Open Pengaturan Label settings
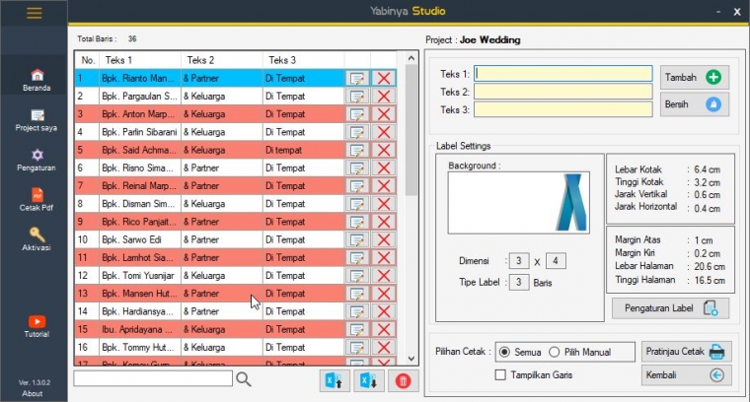The width and height of the screenshot is (750, 402). pyautogui.click(x=670, y=308)
